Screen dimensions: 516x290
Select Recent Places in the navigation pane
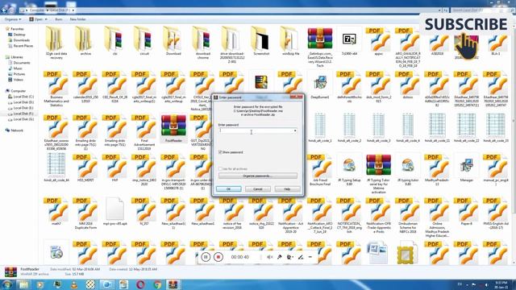(x=23, y=46)
